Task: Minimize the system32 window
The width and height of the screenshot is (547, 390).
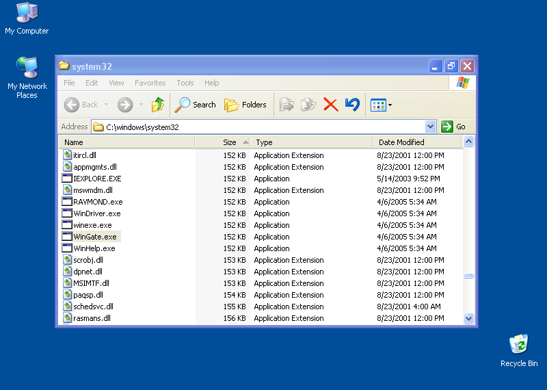Action: point(436,66)
